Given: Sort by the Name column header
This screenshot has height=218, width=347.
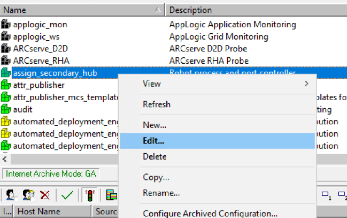Looking at the screenshot, I should [80, 10].
